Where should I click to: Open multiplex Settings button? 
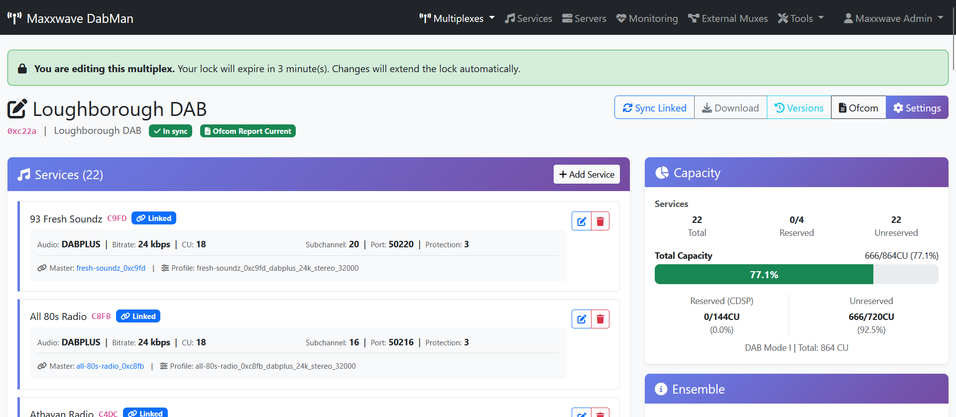point(917,107)
